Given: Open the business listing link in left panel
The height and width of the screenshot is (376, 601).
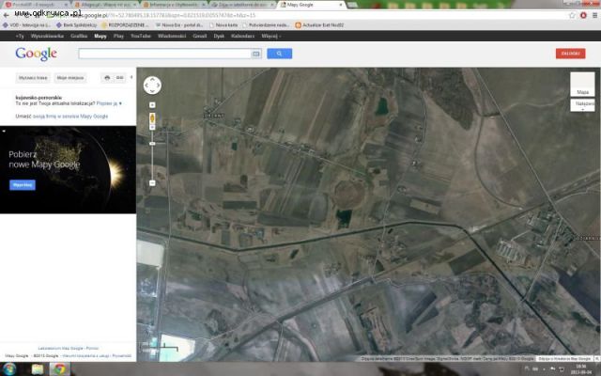Looking at the screenshot, I should 70,117.
